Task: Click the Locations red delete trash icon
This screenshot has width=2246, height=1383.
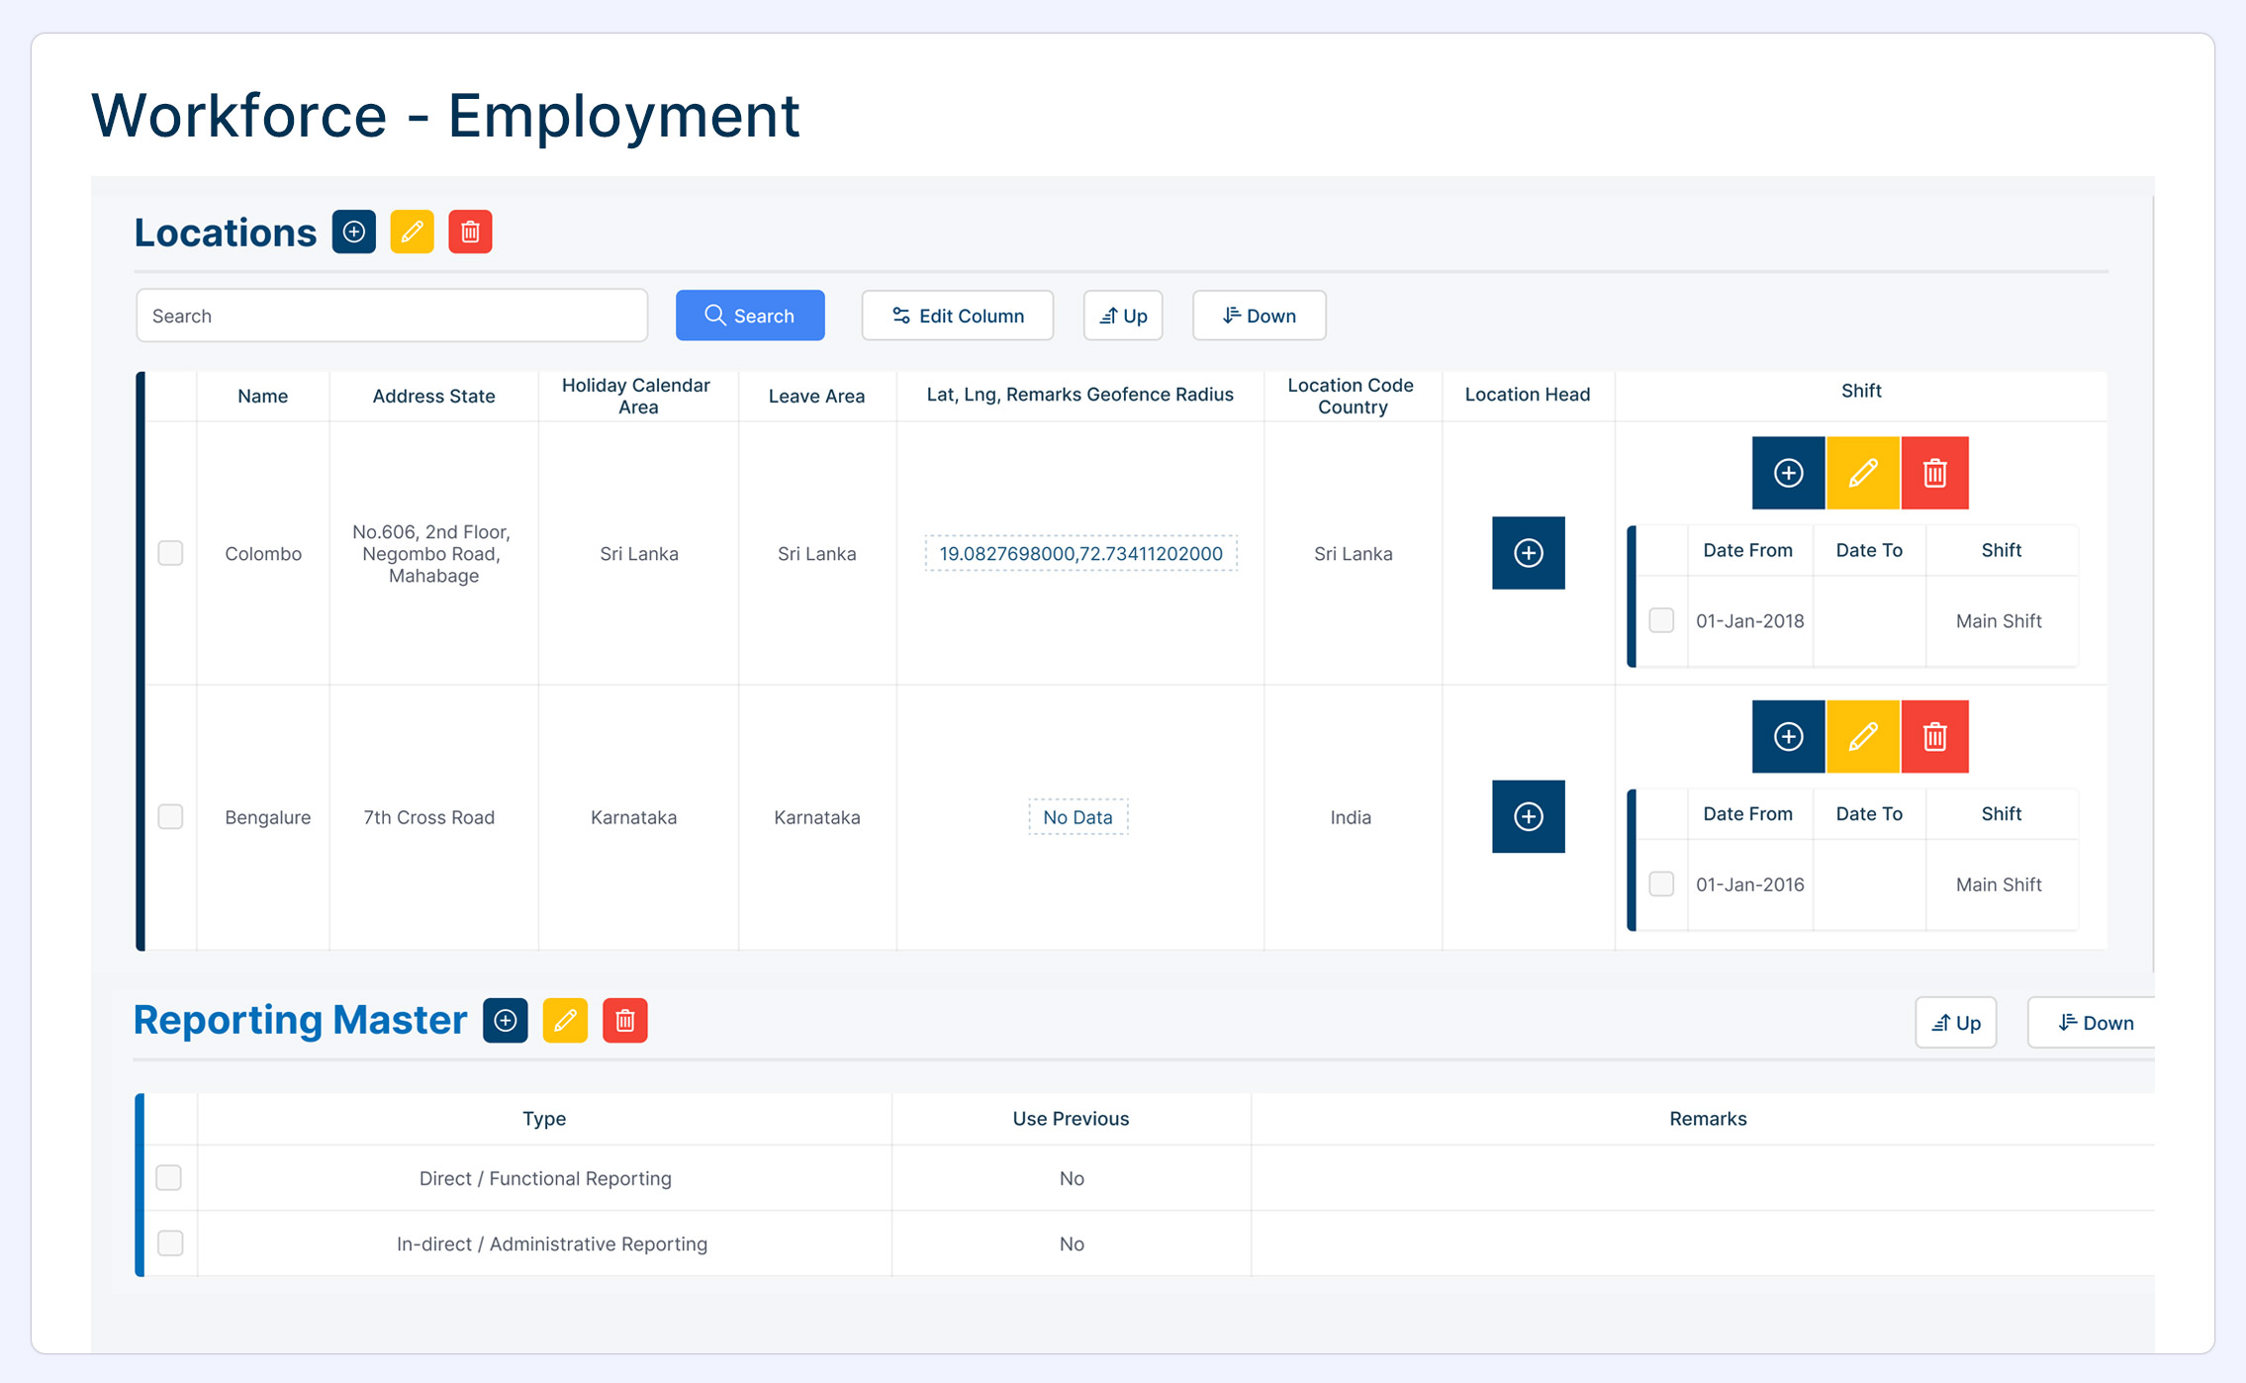Action: (470, 232)
